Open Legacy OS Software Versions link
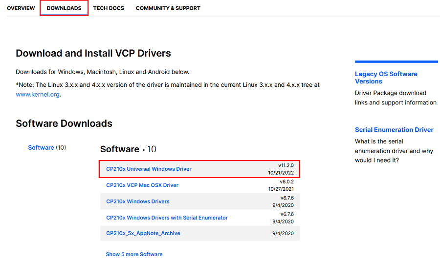 386,78
